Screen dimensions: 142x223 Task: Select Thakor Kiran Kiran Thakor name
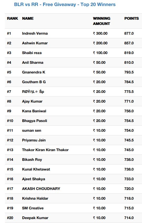(x=45, y=150)
